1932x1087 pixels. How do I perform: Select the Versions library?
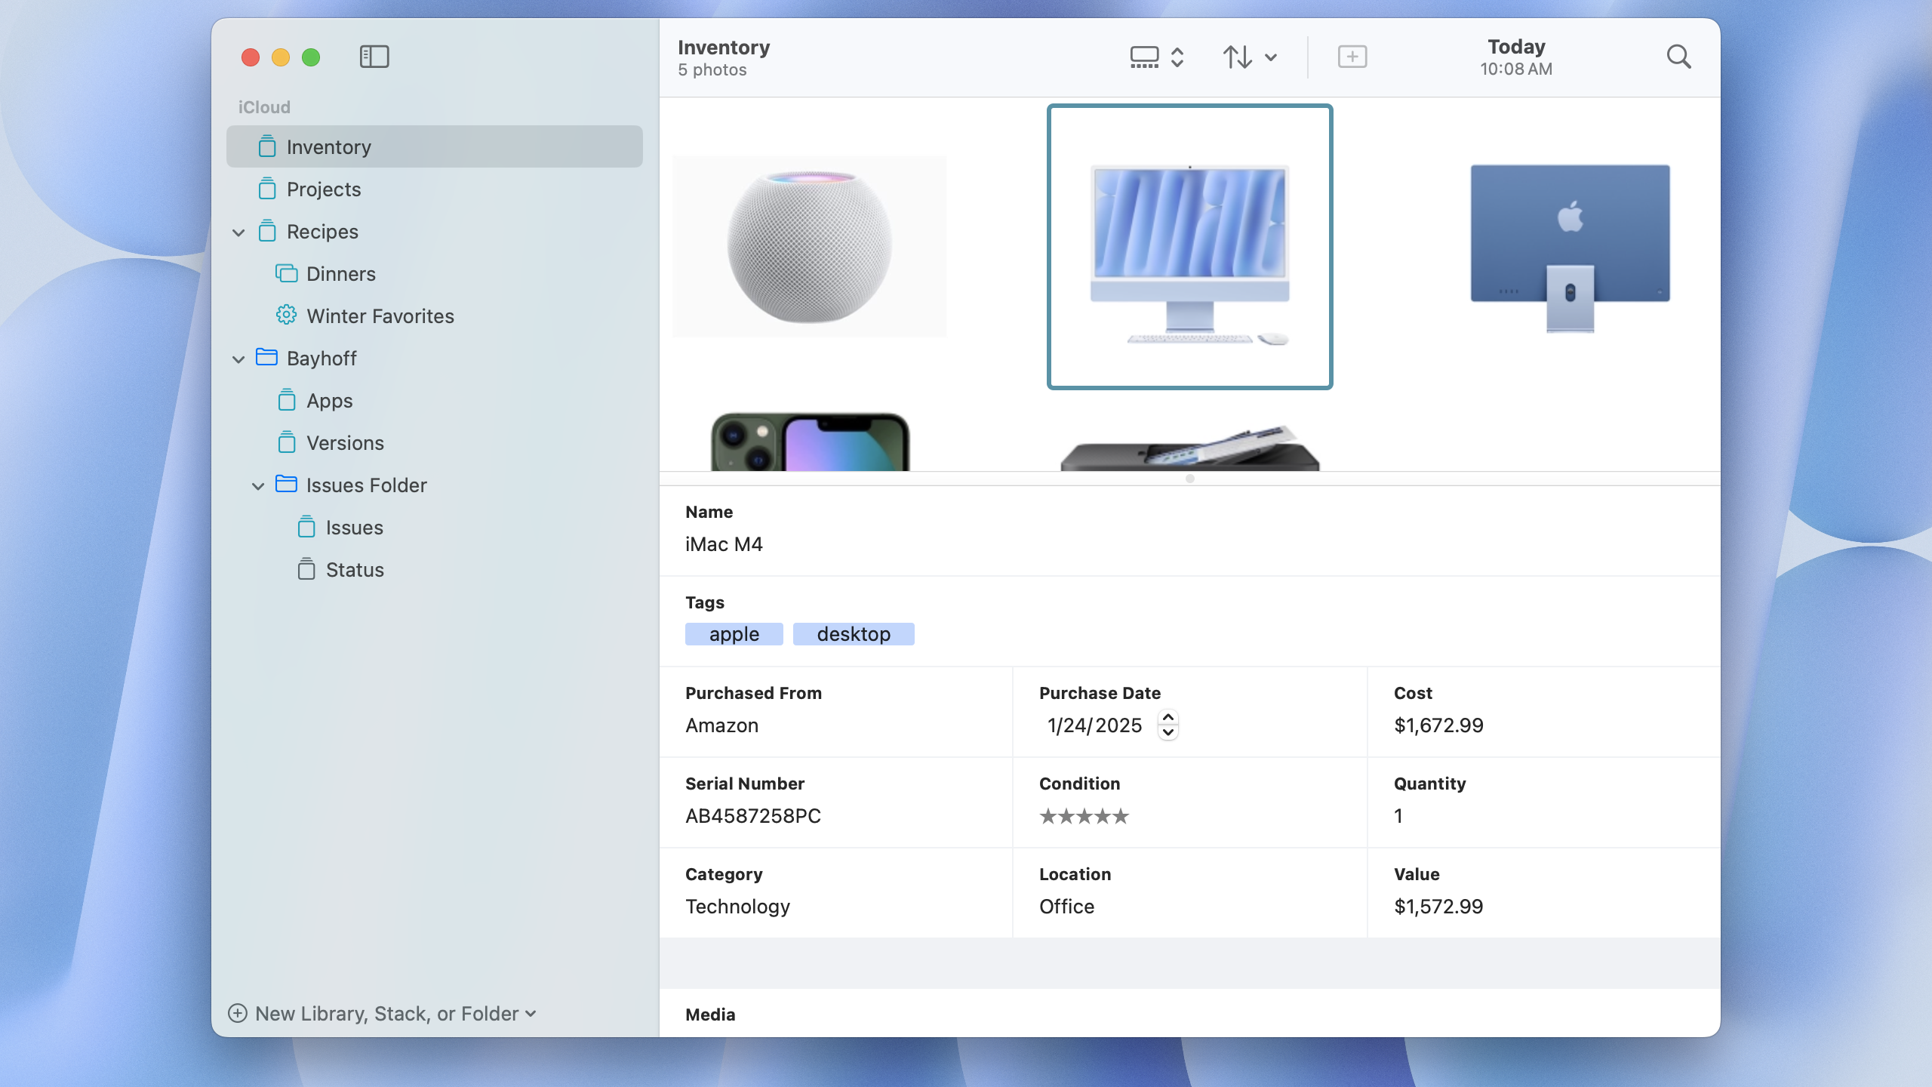click(x=435, y=442)
